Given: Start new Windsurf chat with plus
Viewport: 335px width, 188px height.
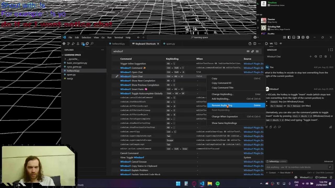Looking at the screenshot, I should coord(311,56).
